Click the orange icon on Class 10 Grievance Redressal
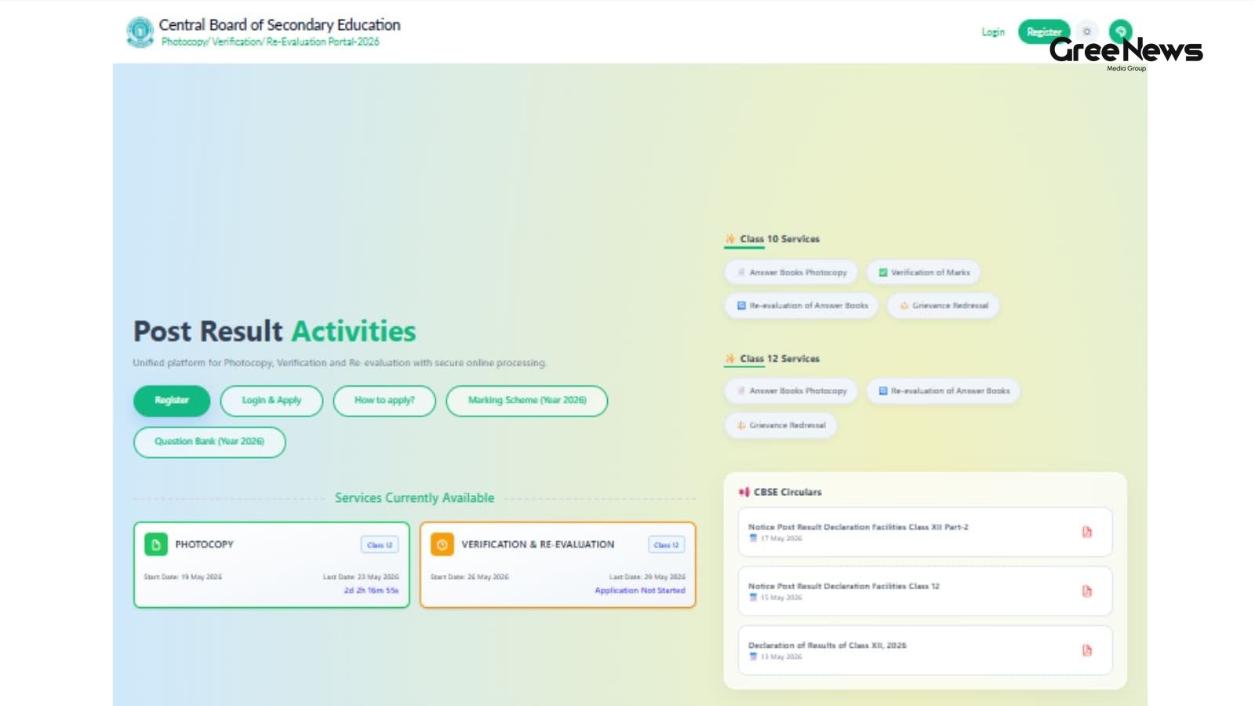 904,306
